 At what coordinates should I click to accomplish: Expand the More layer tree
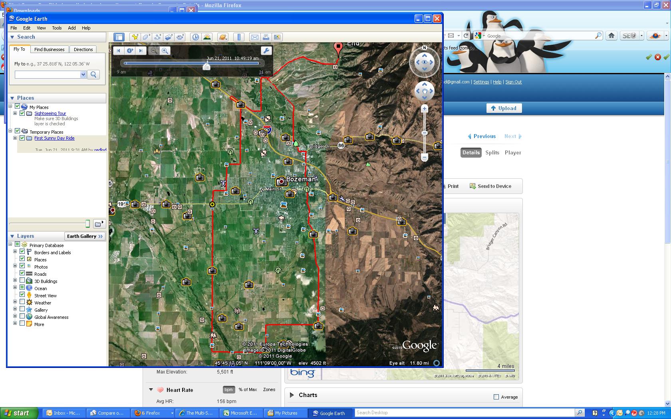pyautogui.click(x=15, y=324)
